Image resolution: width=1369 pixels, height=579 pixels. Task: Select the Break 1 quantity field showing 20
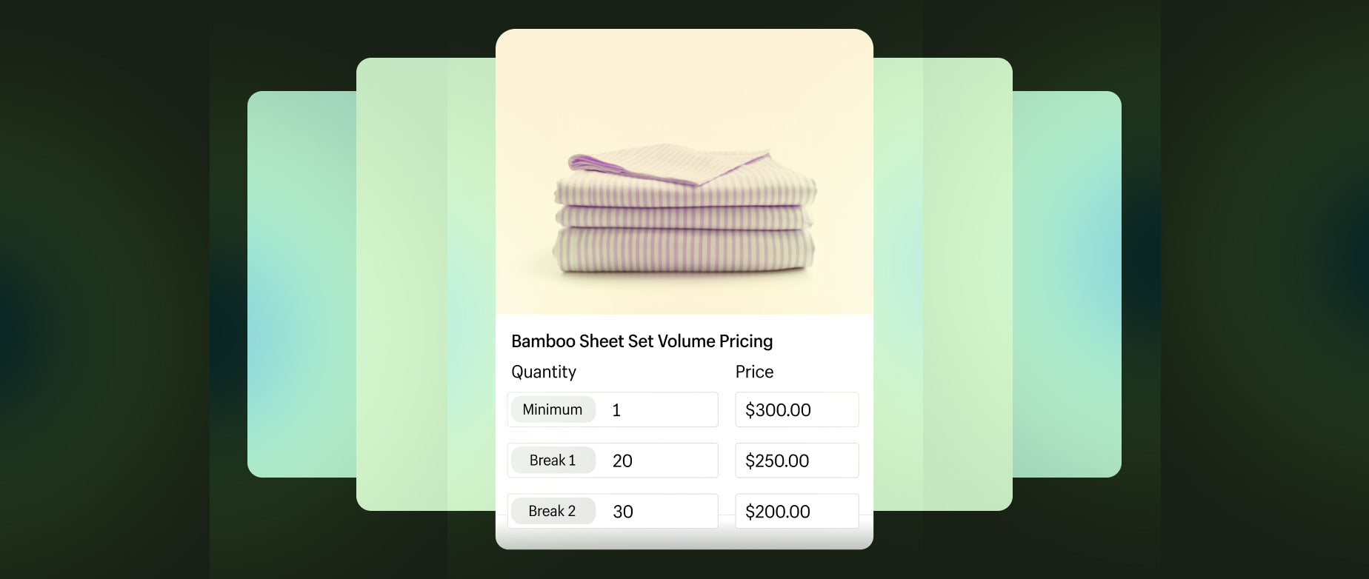[x=659, y=460]
